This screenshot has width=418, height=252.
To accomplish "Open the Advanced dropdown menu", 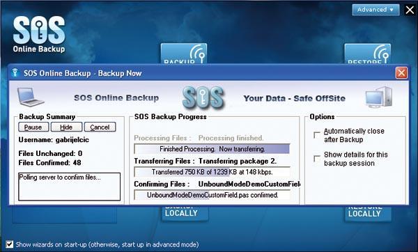I will [376, 10].
